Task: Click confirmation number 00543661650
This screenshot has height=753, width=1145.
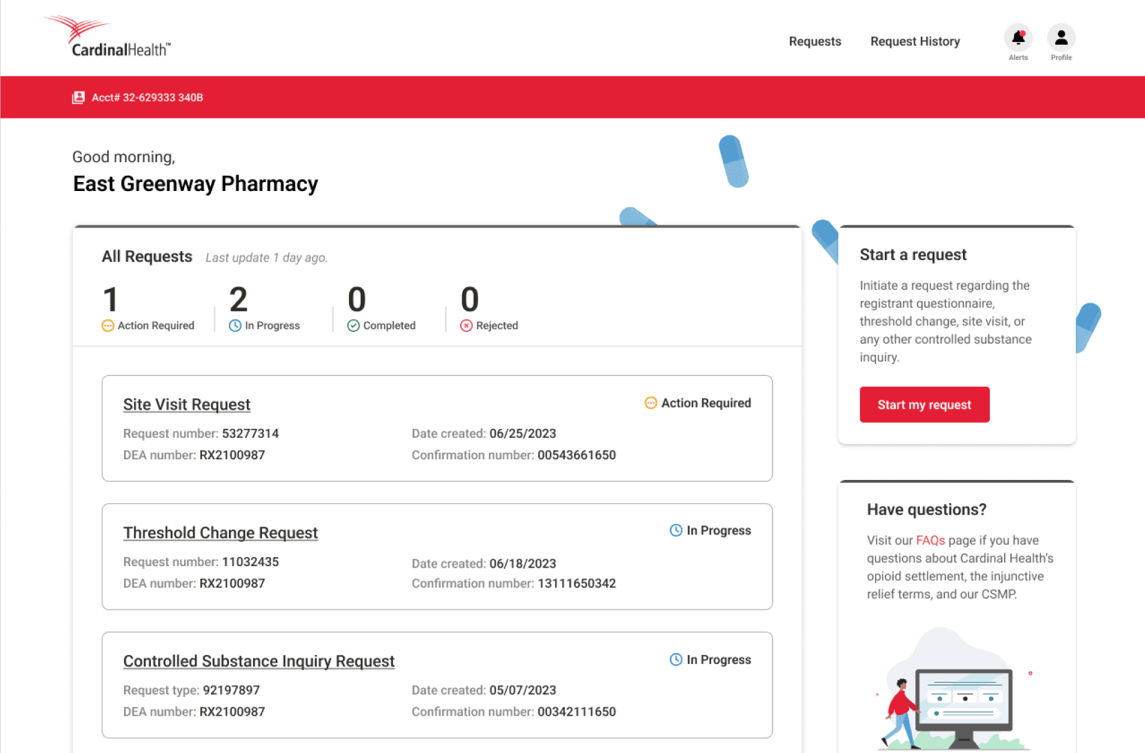Action: pyautogui.click(x=577, y=455)
